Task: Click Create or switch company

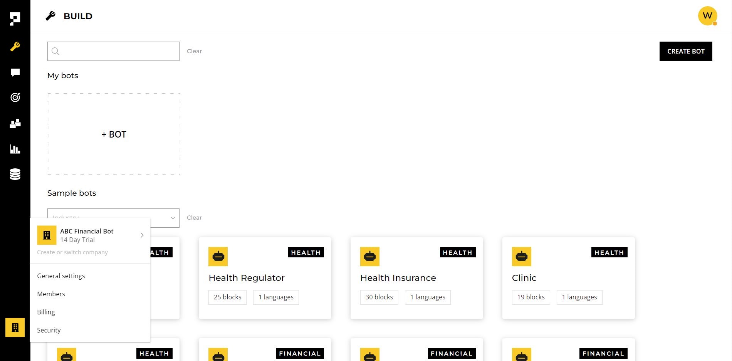Action: click(x=72, y=252)
